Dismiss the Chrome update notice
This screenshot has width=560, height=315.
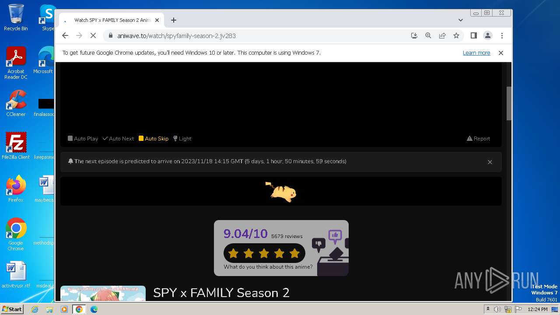(501, 53)
